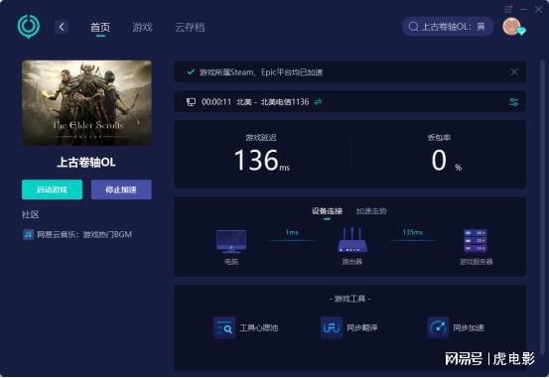Viewport: 549px width, 378px height.
Task: Click the 135ms latency label
Action: coord(413,232)
